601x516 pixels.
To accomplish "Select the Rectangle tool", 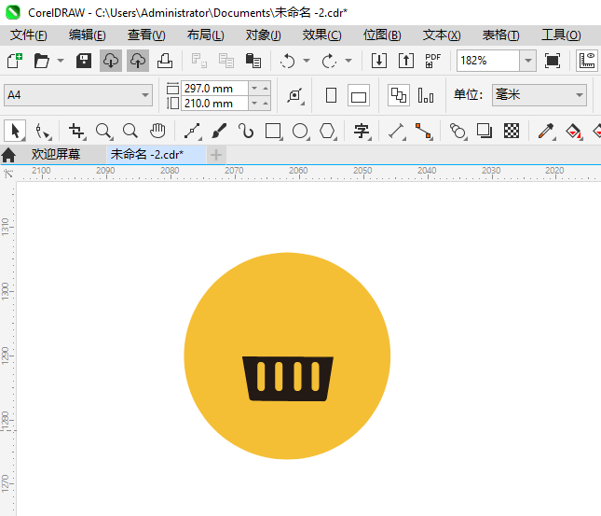I will (x=273, y=132).
